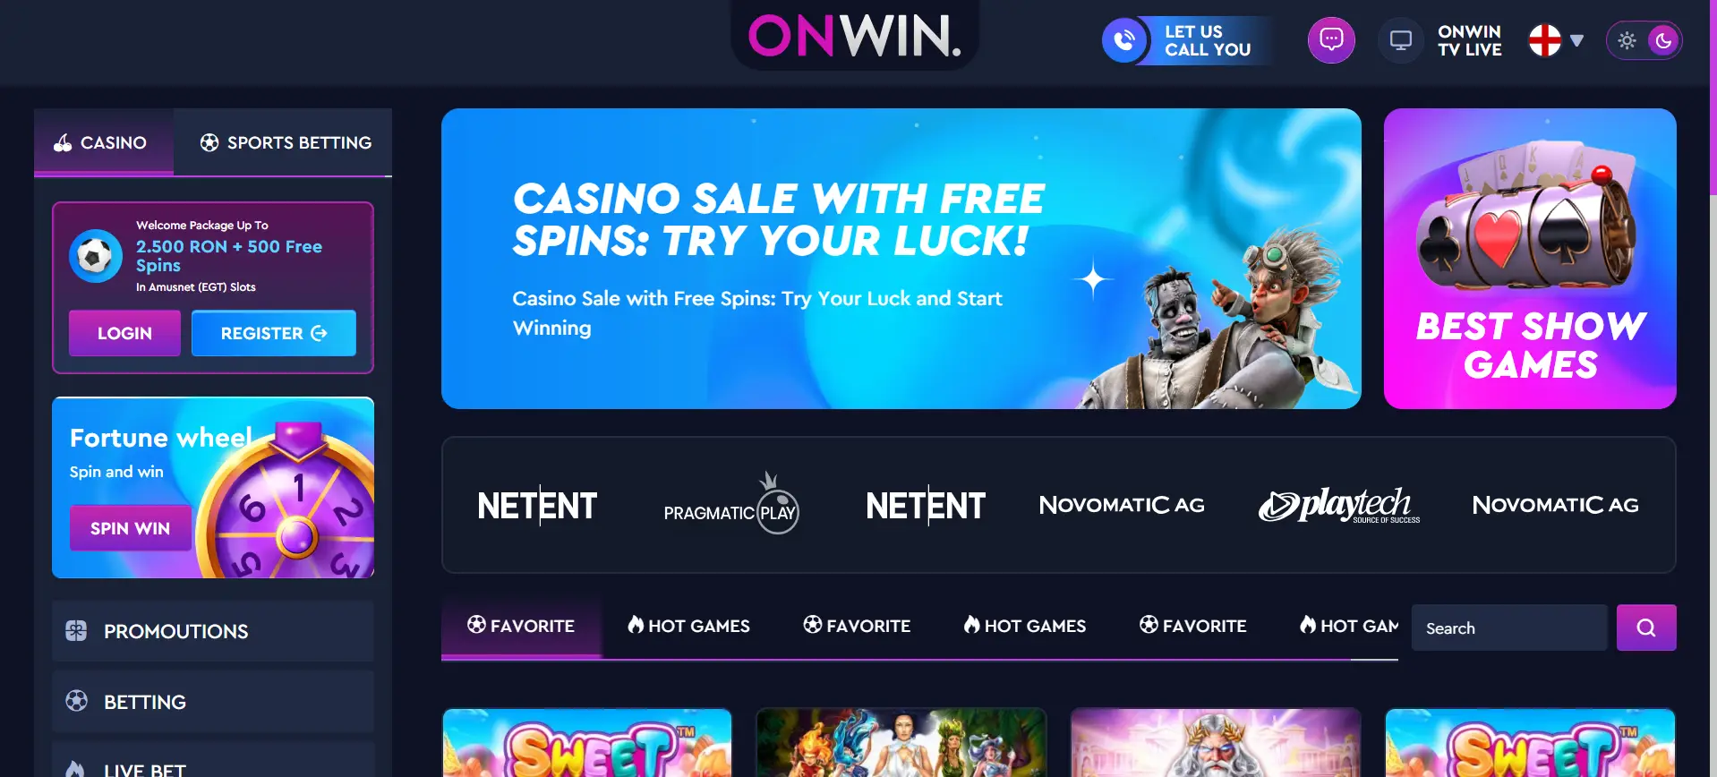Expand the language flag dropdown arrow
This screenshot has height=777, width=1717.
tap(1577, 40)
